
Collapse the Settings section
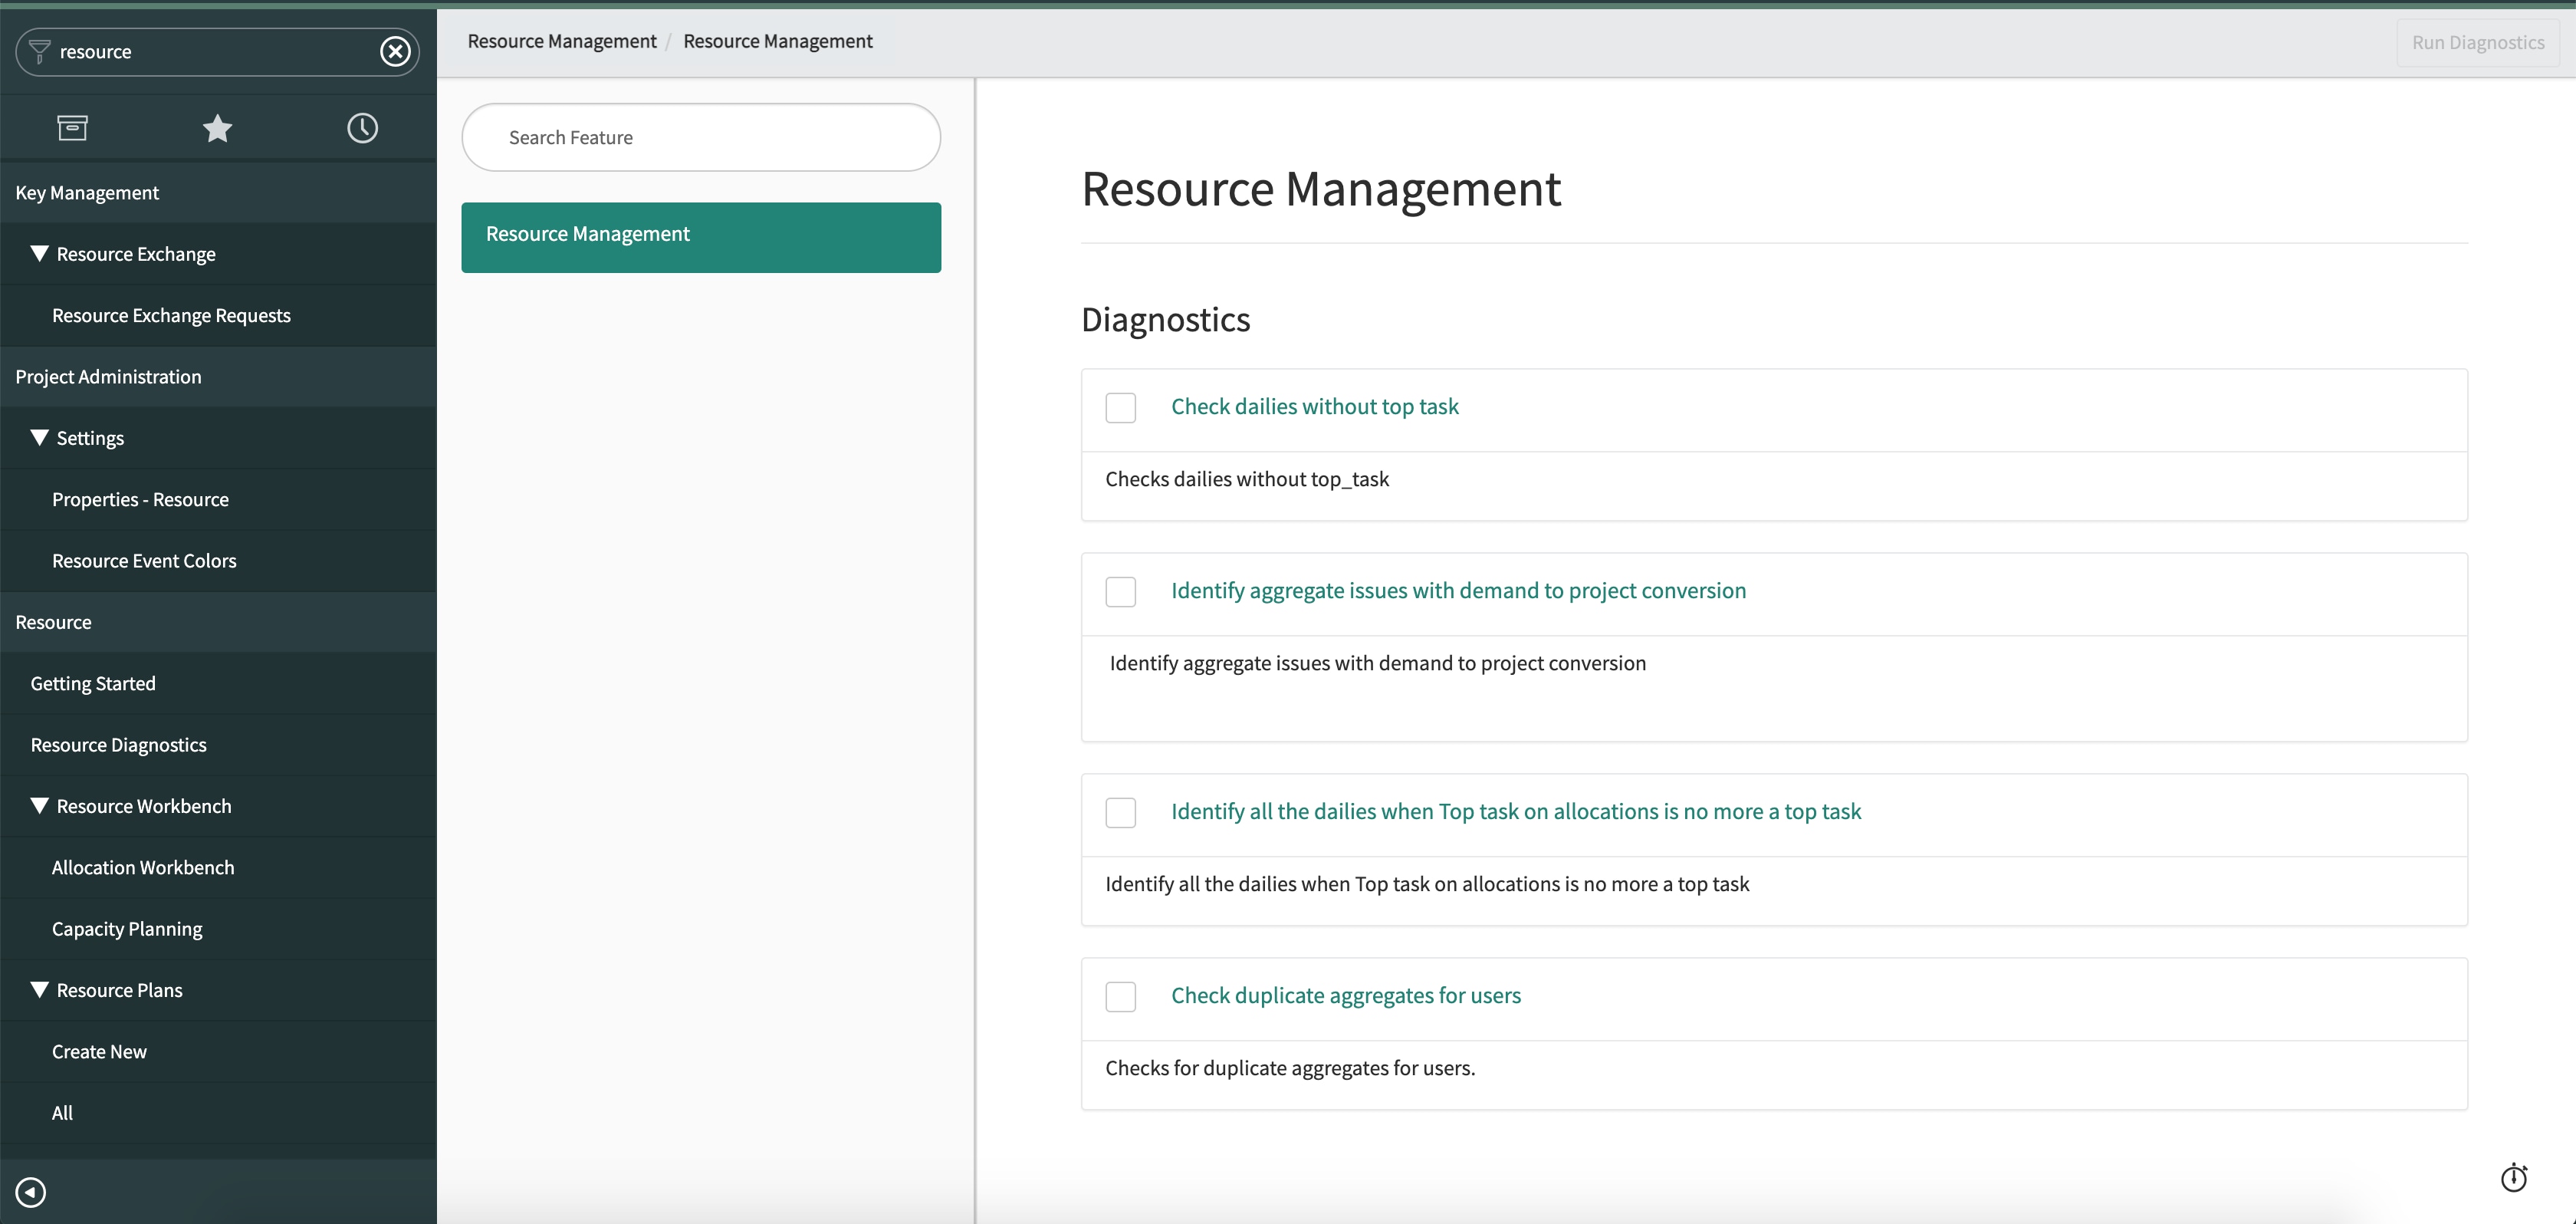pyautogui.click(x=40, y=437)
